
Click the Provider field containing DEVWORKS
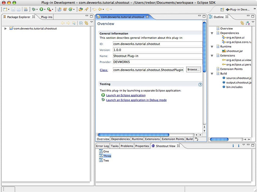click(157, 62)
